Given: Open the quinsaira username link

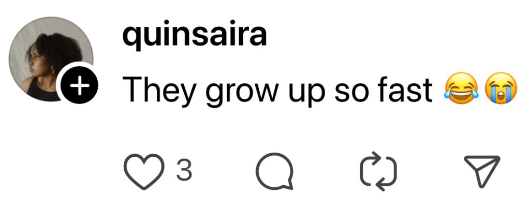Looking at the screenshot, I should [x=194, y=36].
